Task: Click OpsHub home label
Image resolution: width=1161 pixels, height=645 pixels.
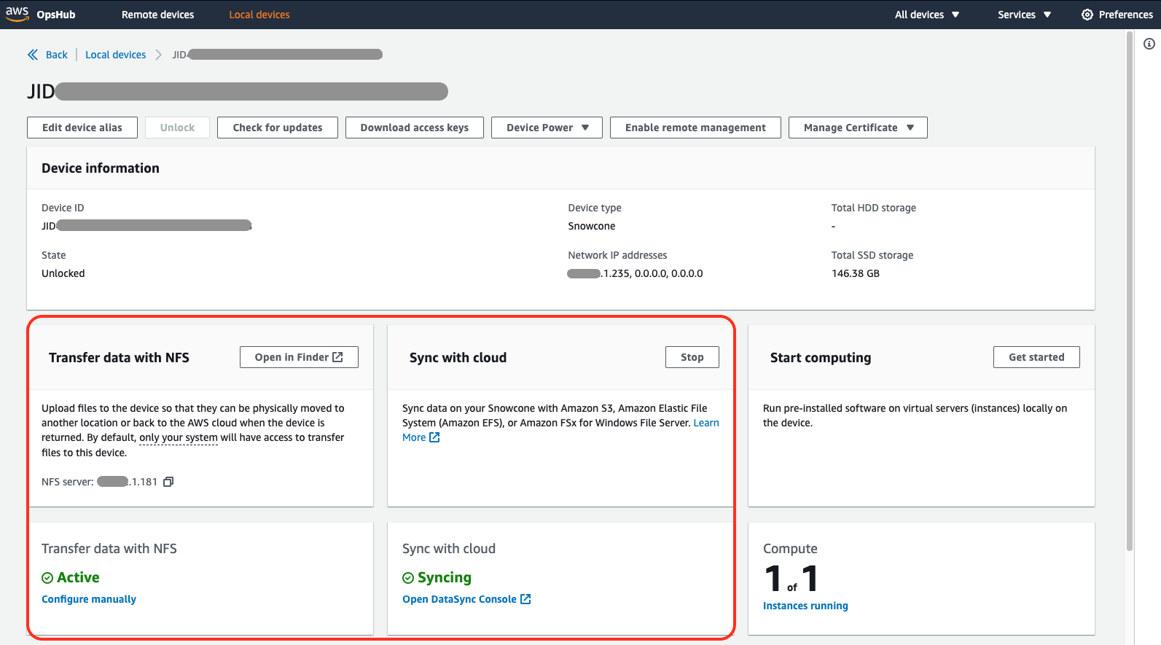Action: pyautogui.click(x=56, y=15)
